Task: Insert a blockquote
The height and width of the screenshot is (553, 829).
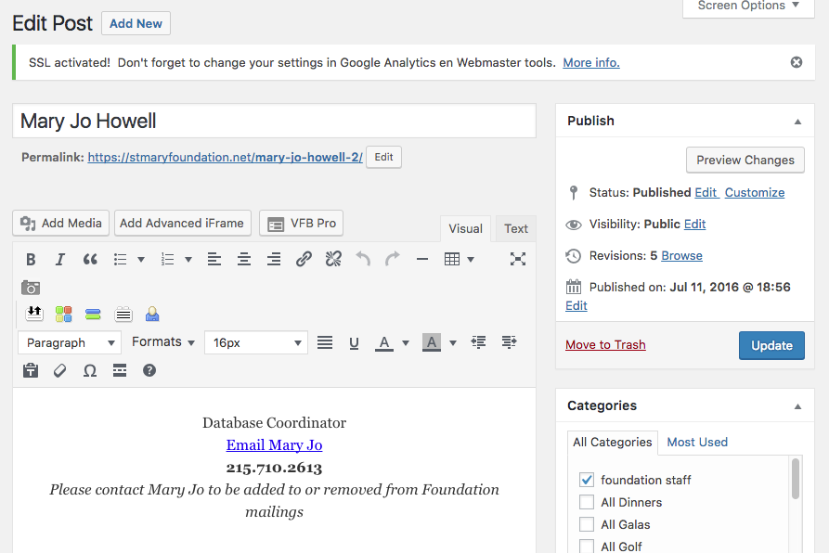Action: (90, 260)
